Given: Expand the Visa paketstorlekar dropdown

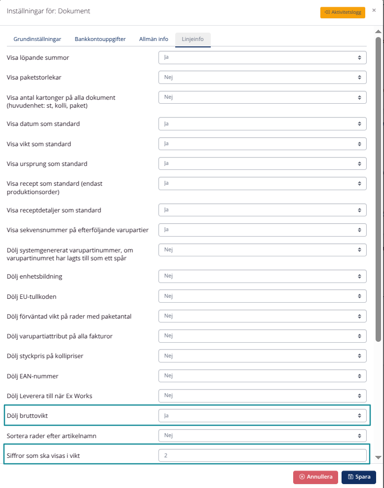Looking at the screenshot, I should tap(262, 77).
